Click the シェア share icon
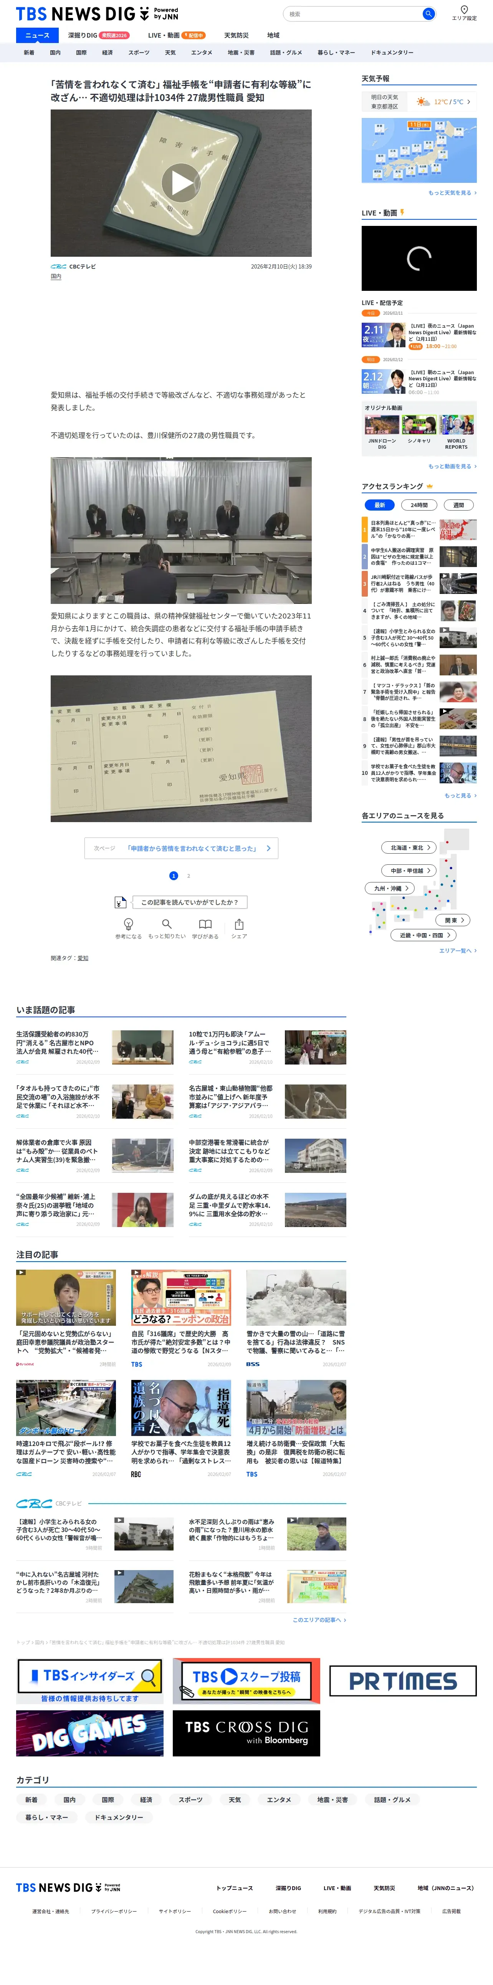This screenshot has width=493, height=1985. pyautogui.click(x=239, y=924)
